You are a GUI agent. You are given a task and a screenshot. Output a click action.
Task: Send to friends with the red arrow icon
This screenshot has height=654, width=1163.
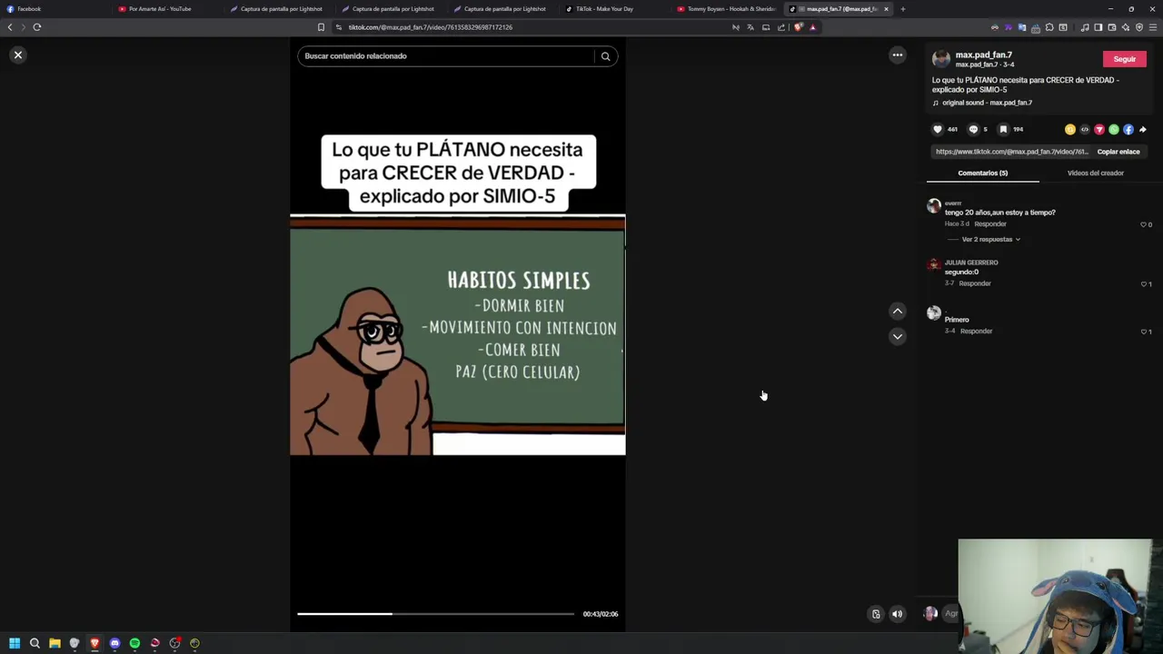click(1099, 130)
